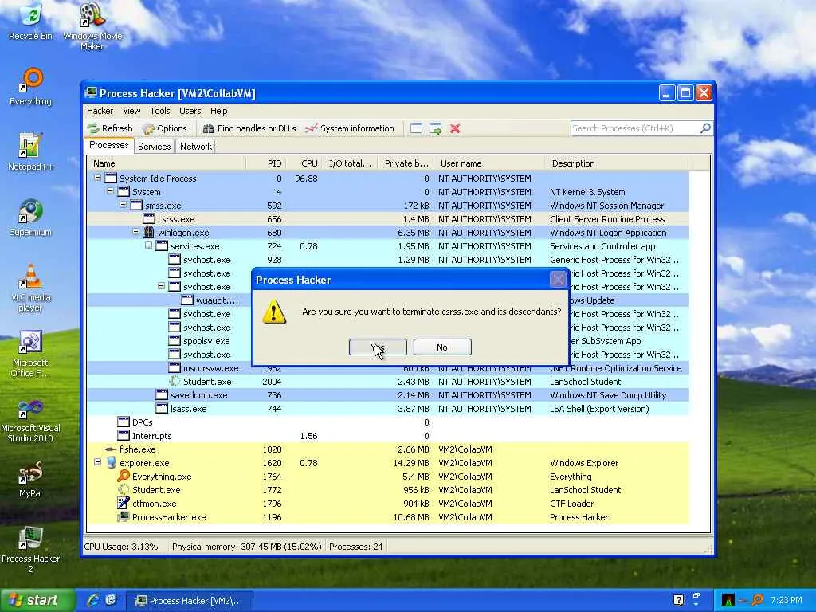Select the savedump.exe row
This screenshot has width=816, height=612.
coord(388,395)
